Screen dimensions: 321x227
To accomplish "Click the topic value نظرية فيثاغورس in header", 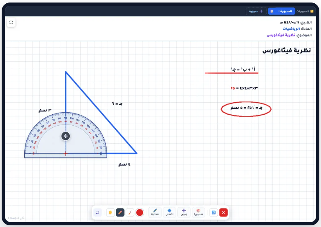I will 281,35.
